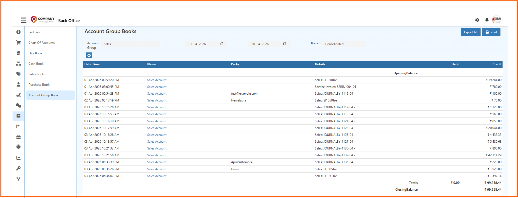Click the Party column header
Screen dimensions: 518x198
click(x=235, y=64)
